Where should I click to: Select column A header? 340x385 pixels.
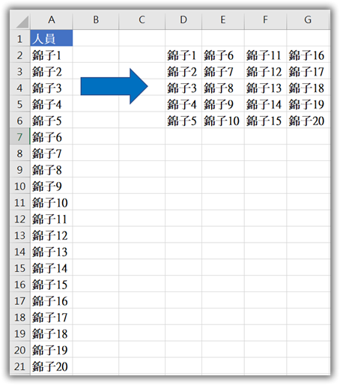tap(51, 19)
